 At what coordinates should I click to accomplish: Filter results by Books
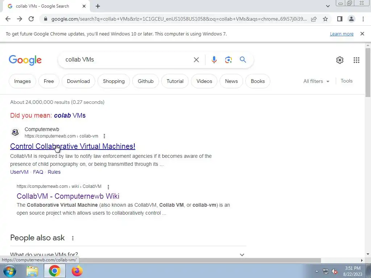(258, 81)
